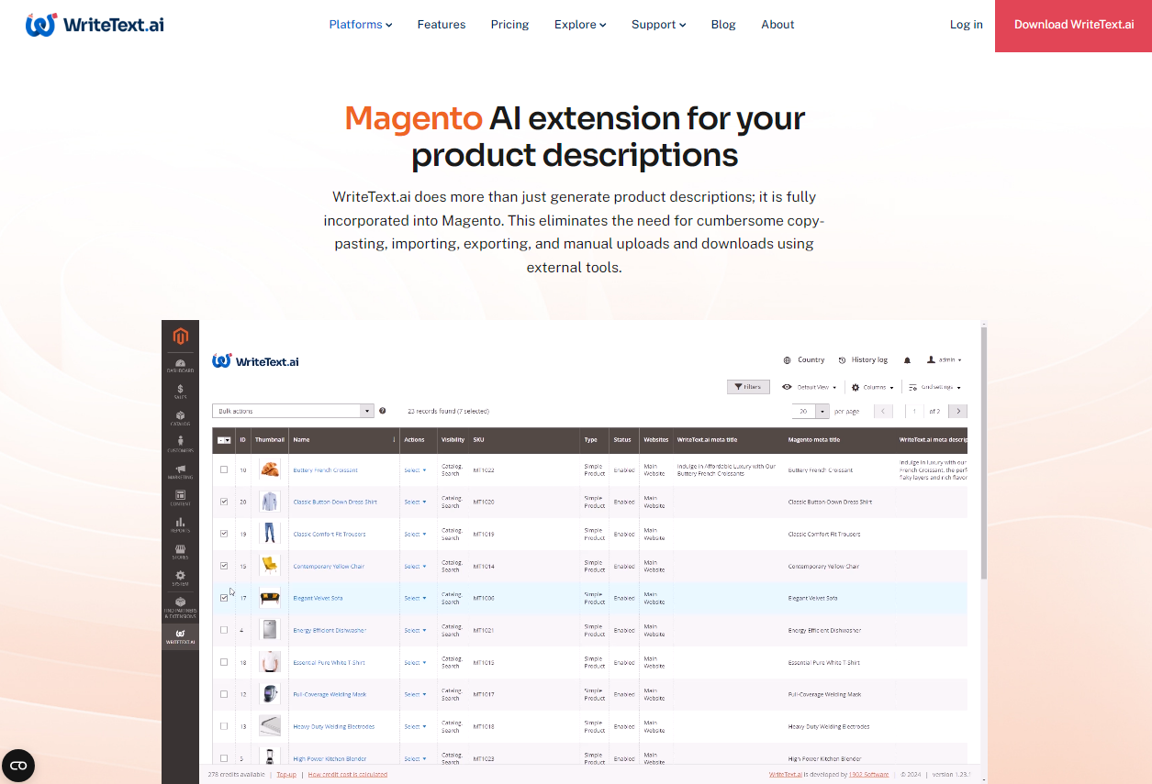The height and width of the screenshot is (784, 1152).
Task: Check the Energy Efficient Dishwasher checkbox
Action: [x=224, y=630]
